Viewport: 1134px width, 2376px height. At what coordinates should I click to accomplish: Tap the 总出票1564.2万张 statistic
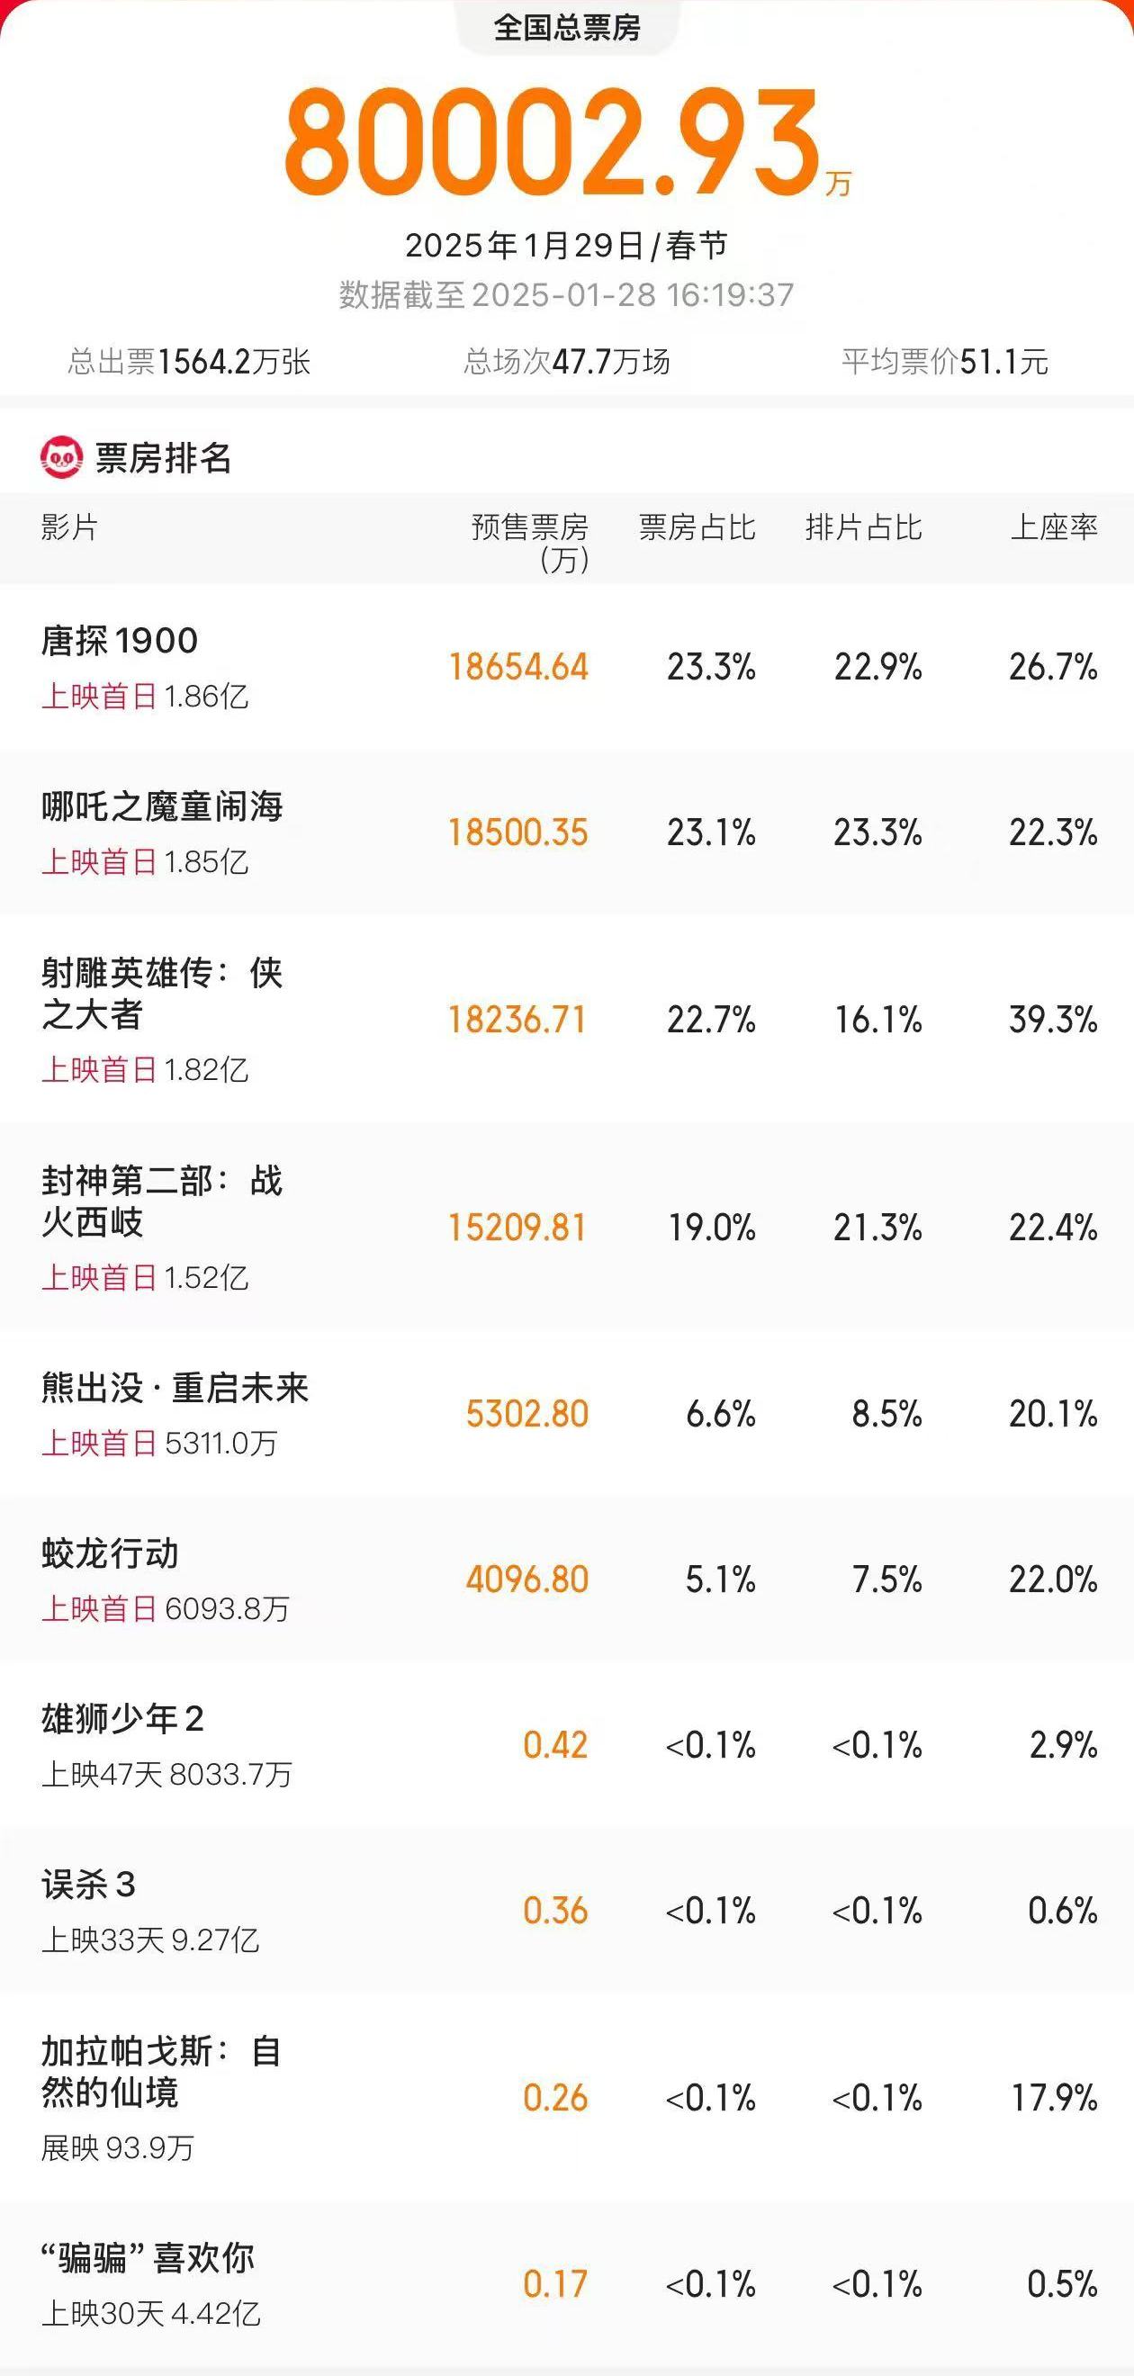click(x=189, y=362)
